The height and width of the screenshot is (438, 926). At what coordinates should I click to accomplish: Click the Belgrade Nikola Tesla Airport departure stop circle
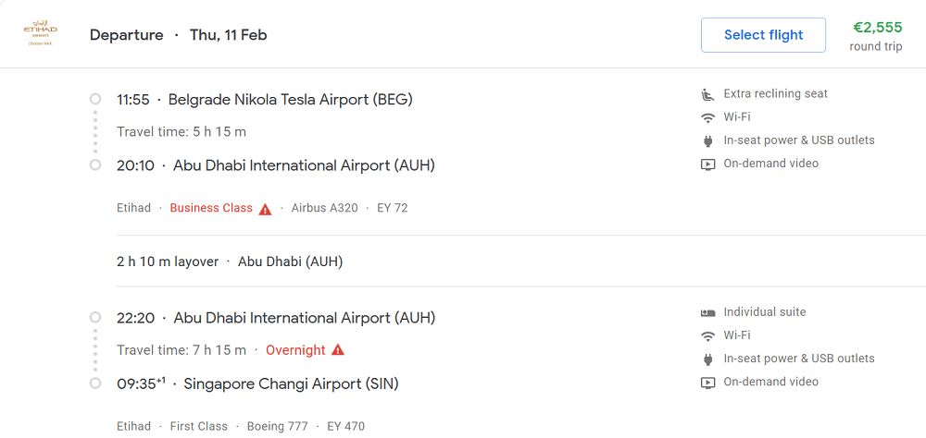tap(95, 99)
